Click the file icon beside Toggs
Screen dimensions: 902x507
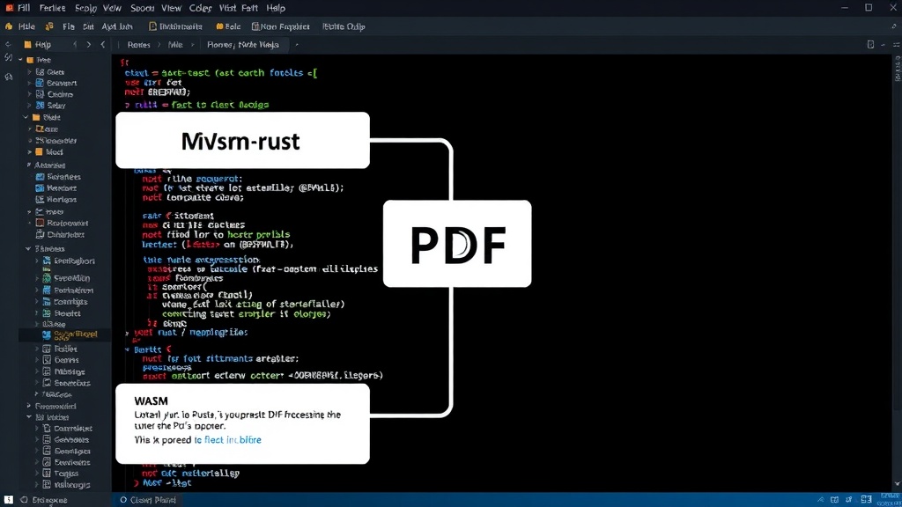pyautogui.click(x=48, y=473)
